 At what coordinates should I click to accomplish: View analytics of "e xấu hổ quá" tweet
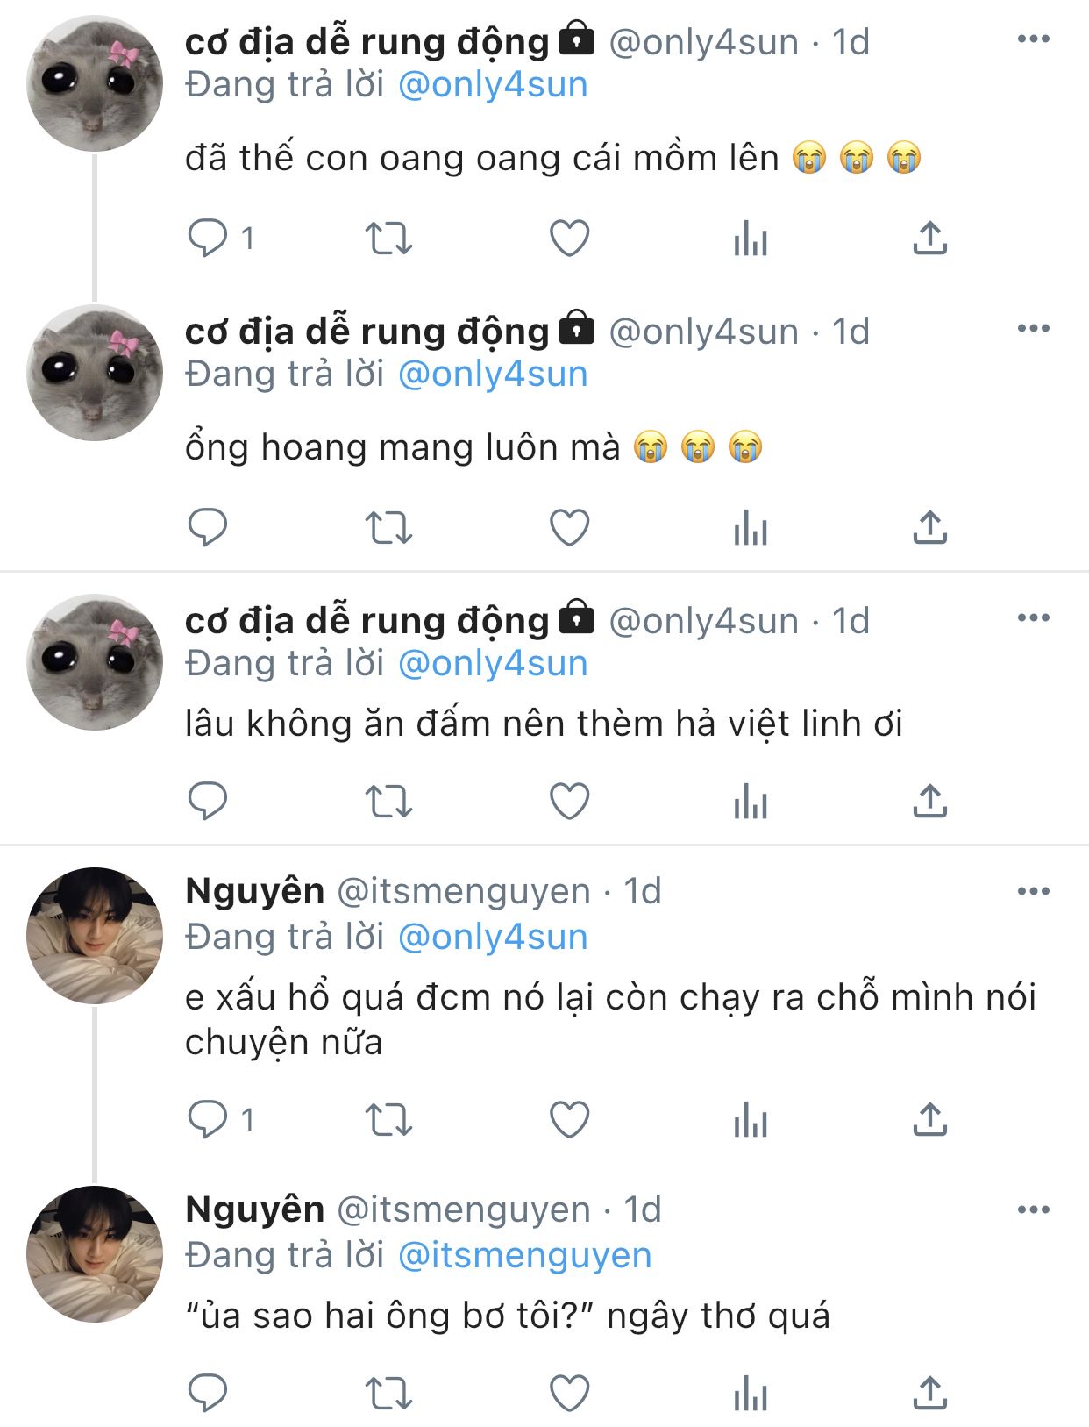(x=751, y=1120)
